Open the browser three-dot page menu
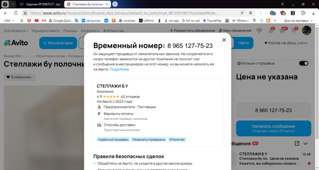 pyautogui.click(x=260, y=13)
